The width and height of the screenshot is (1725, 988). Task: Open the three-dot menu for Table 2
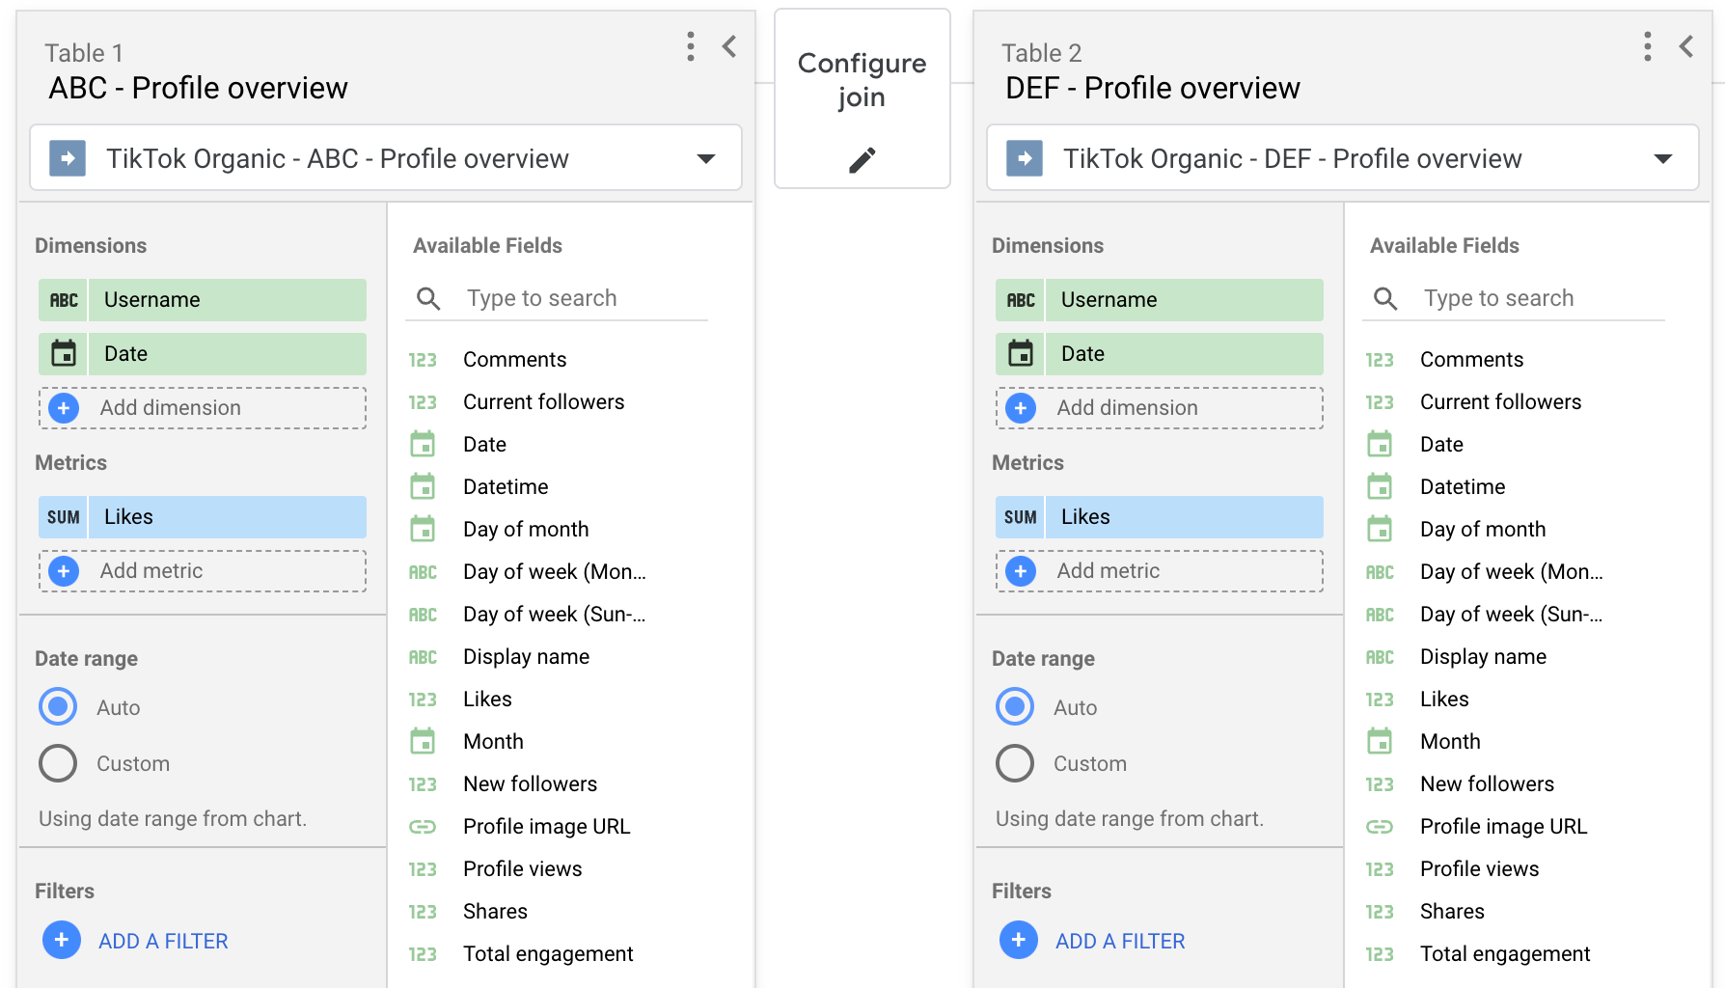click(x=1647, y=46)
